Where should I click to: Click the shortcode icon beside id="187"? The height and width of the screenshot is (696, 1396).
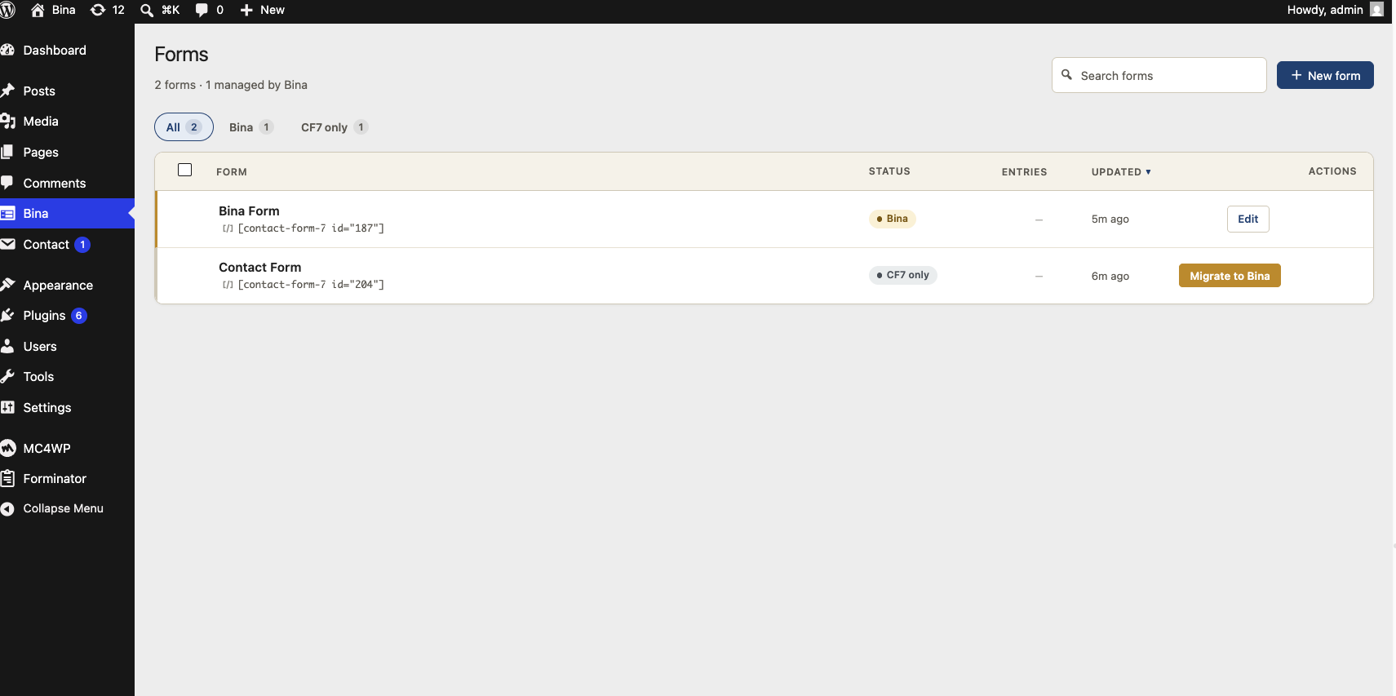pos(228,228)
